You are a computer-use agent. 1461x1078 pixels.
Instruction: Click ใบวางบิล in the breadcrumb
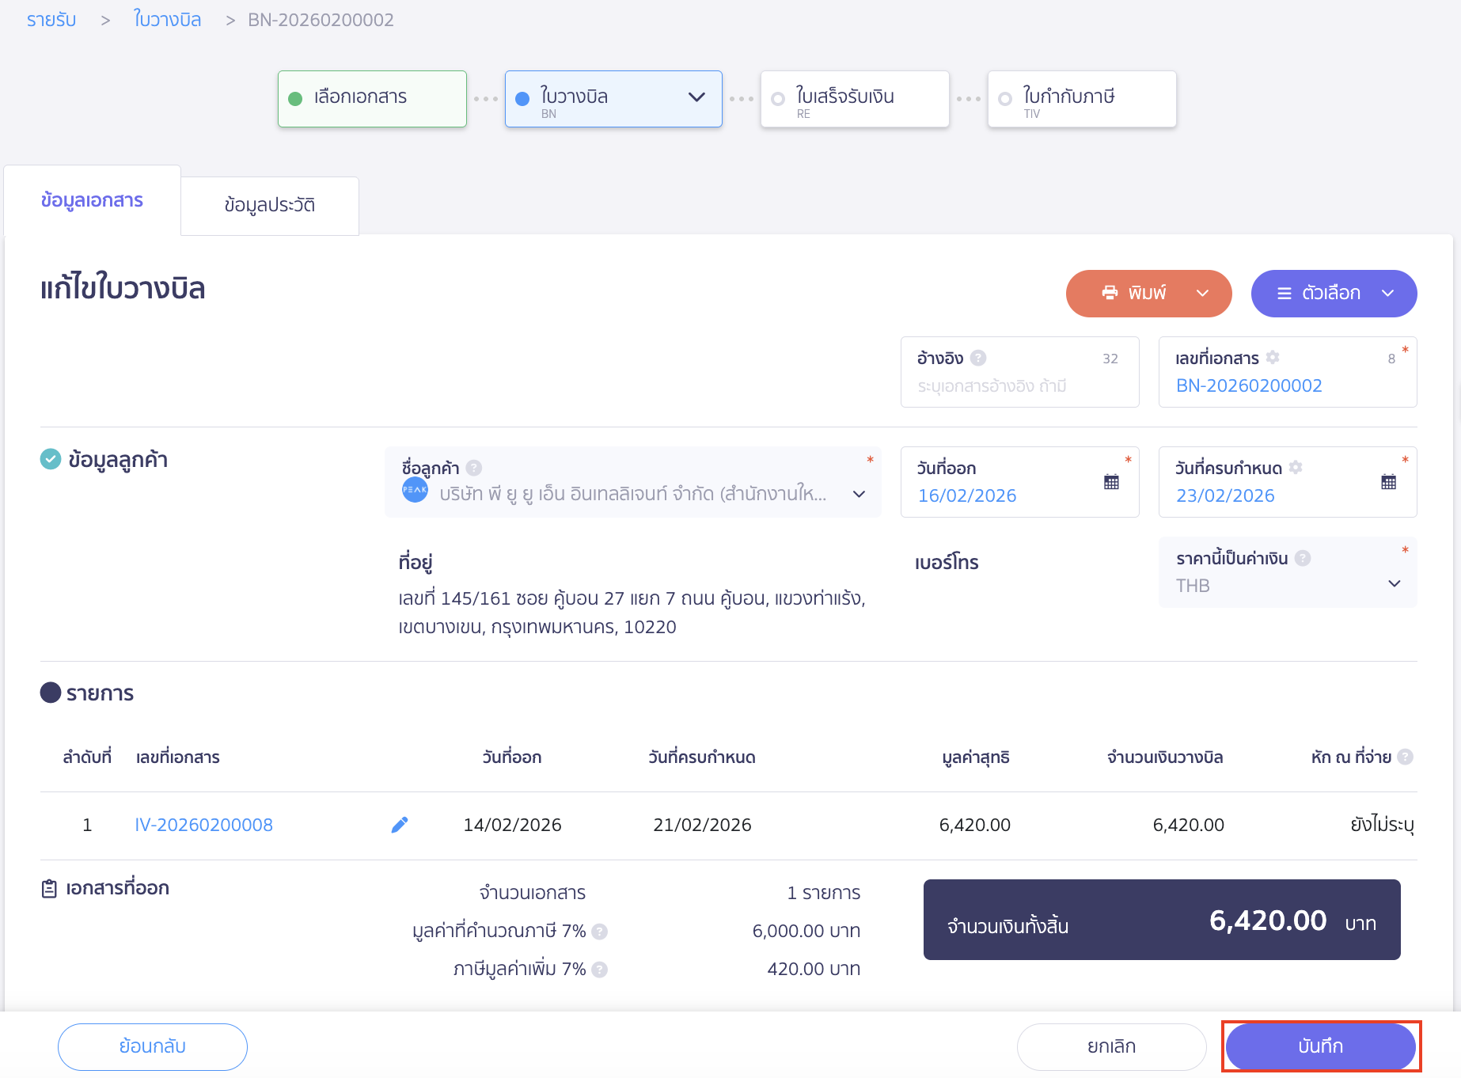tap(167, 20)
